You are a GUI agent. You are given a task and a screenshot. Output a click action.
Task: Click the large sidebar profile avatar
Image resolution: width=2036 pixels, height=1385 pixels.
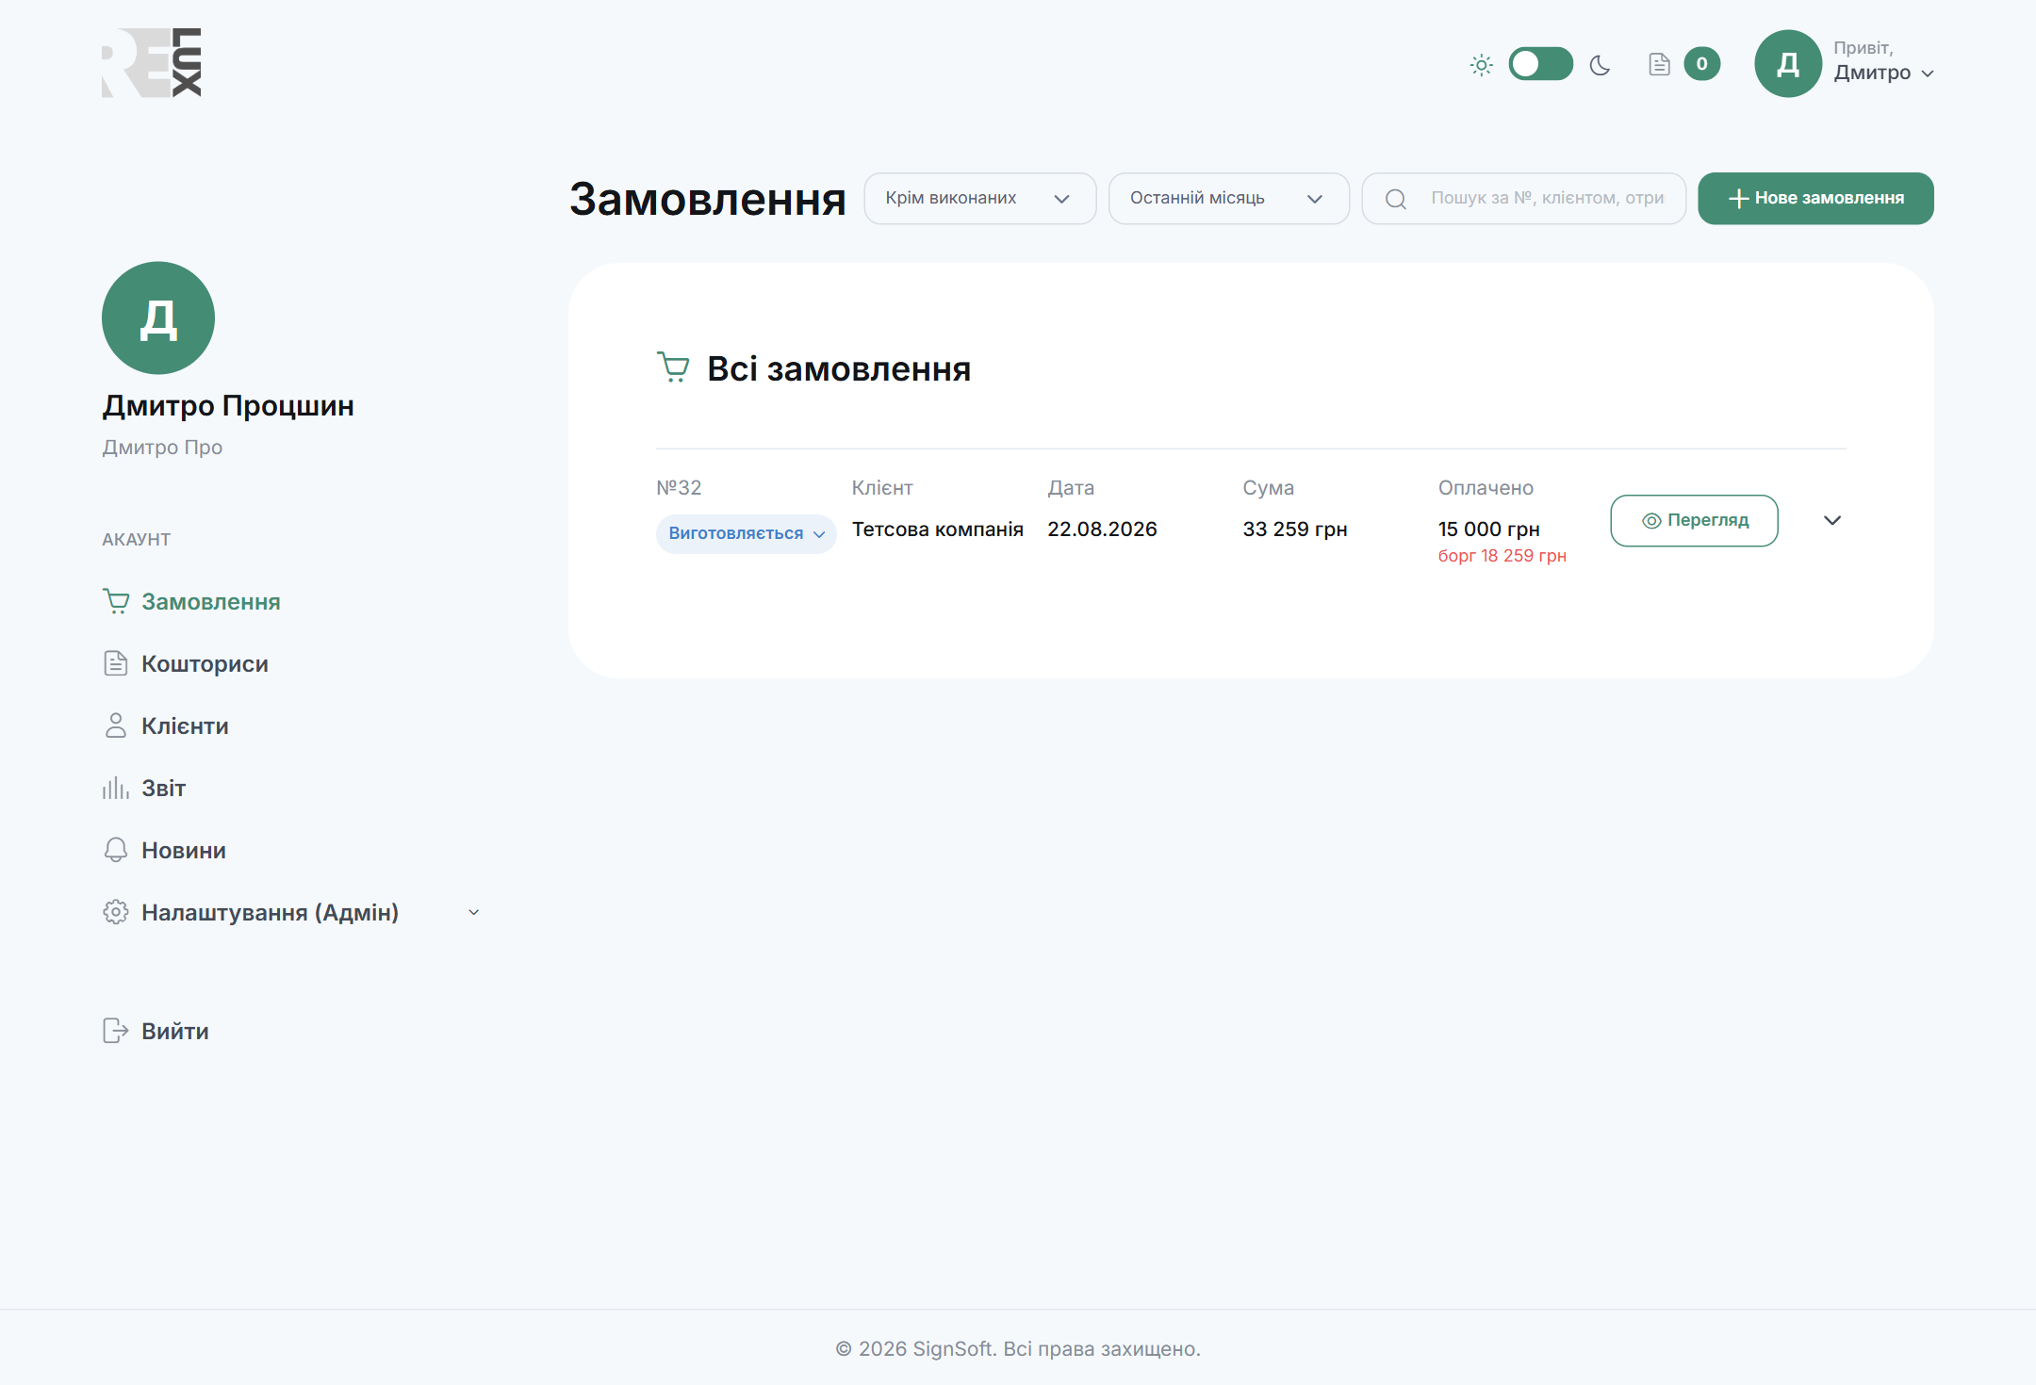pyautogui.click(x=158, y=318)
